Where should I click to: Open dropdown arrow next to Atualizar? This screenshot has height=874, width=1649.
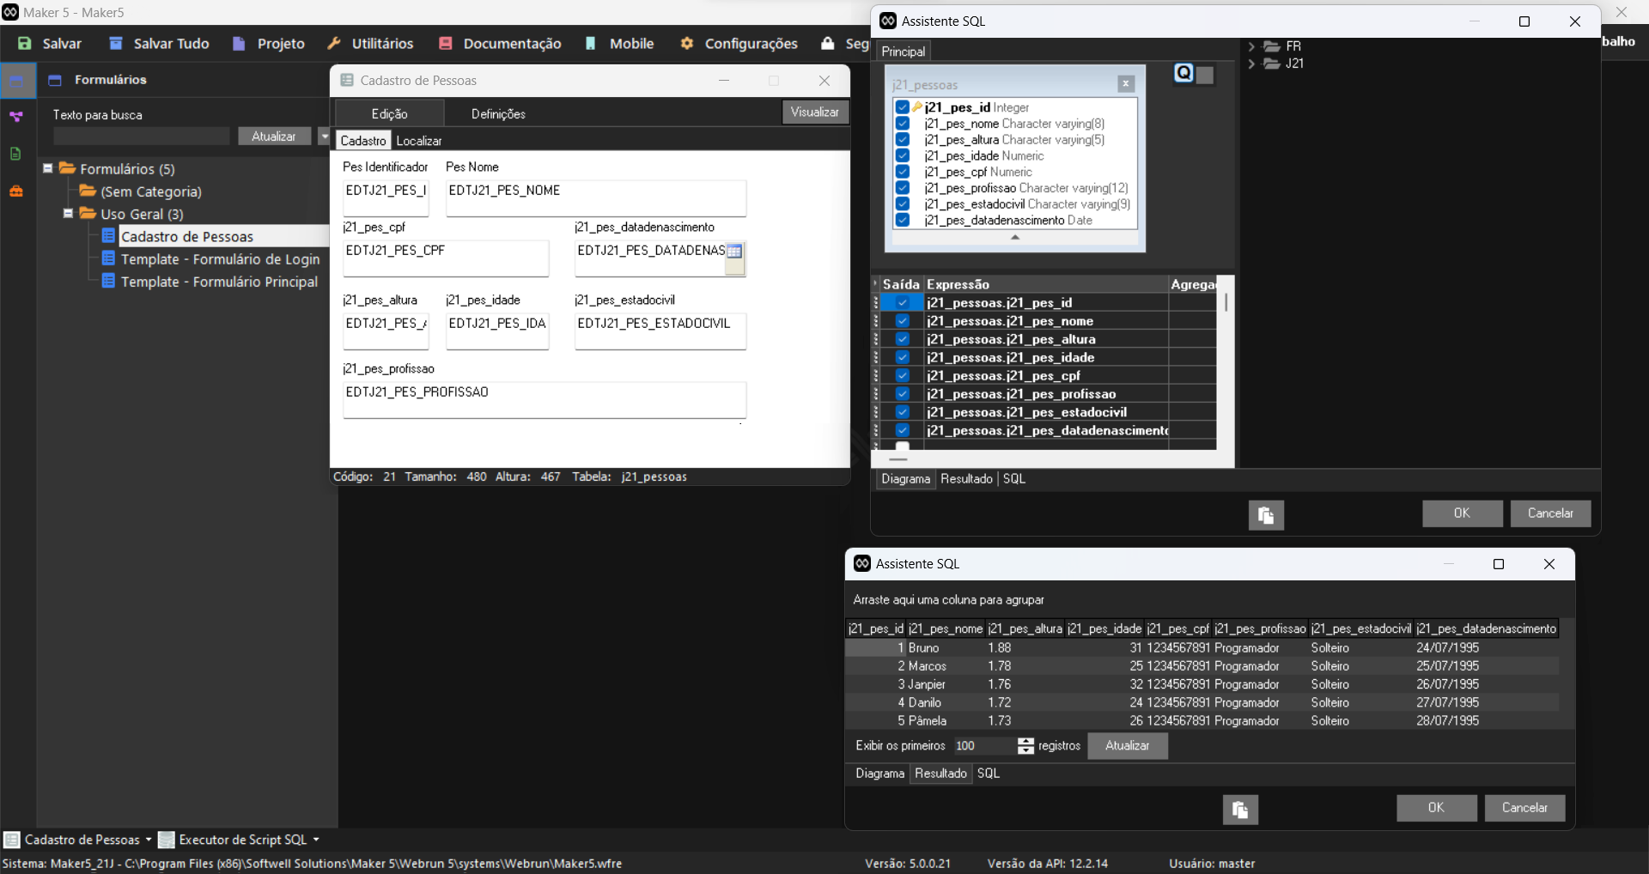pyautogui.click(x=324, y=137)
